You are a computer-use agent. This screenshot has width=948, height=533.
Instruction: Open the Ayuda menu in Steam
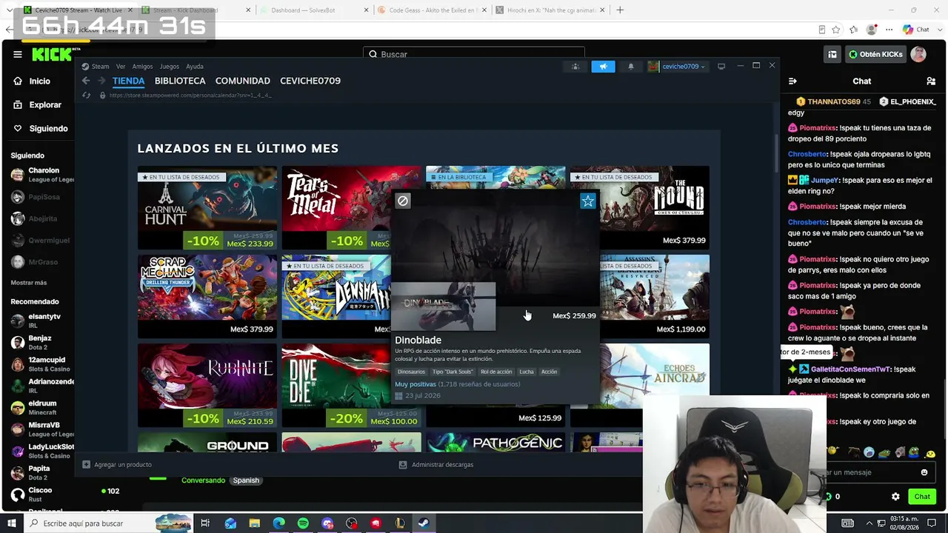point(195,67)
